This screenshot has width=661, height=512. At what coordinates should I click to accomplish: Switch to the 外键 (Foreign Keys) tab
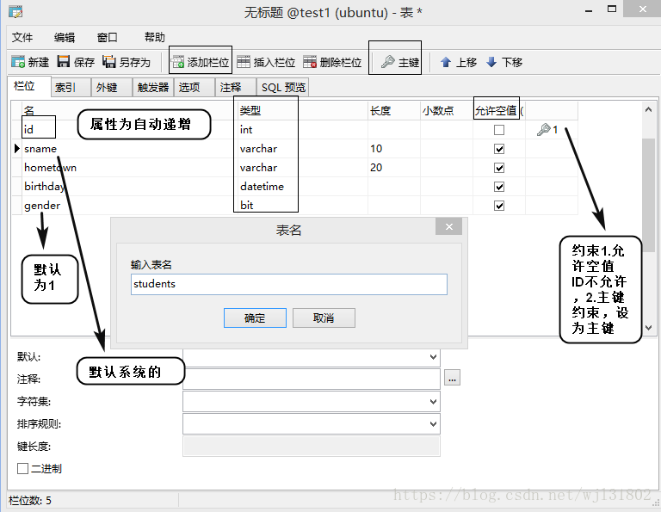pos(112,87)
